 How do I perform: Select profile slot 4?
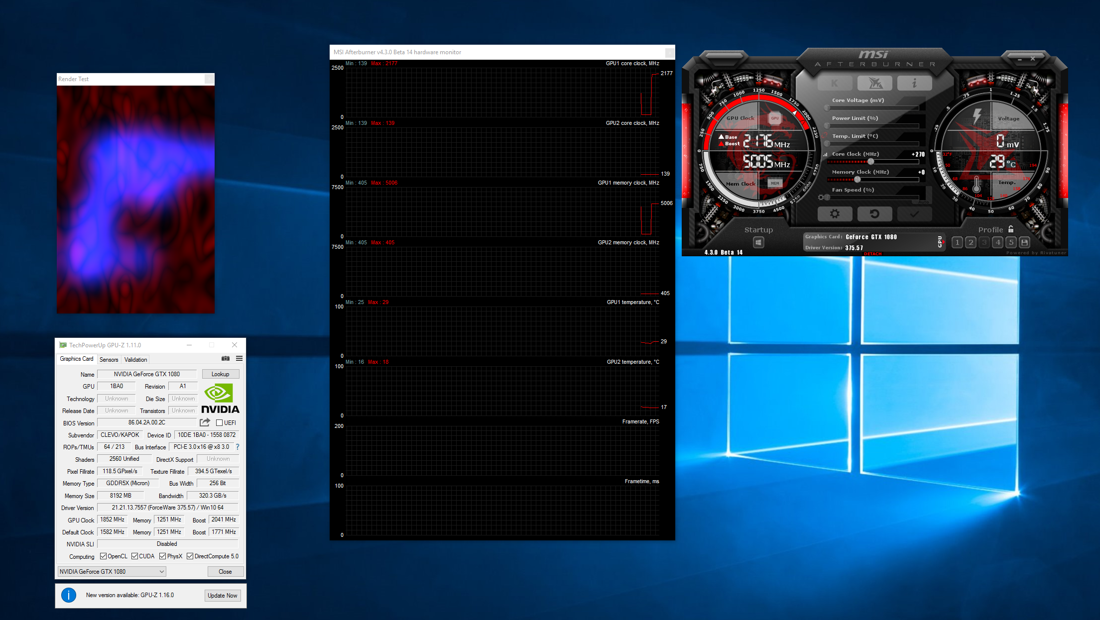(997, 242)
